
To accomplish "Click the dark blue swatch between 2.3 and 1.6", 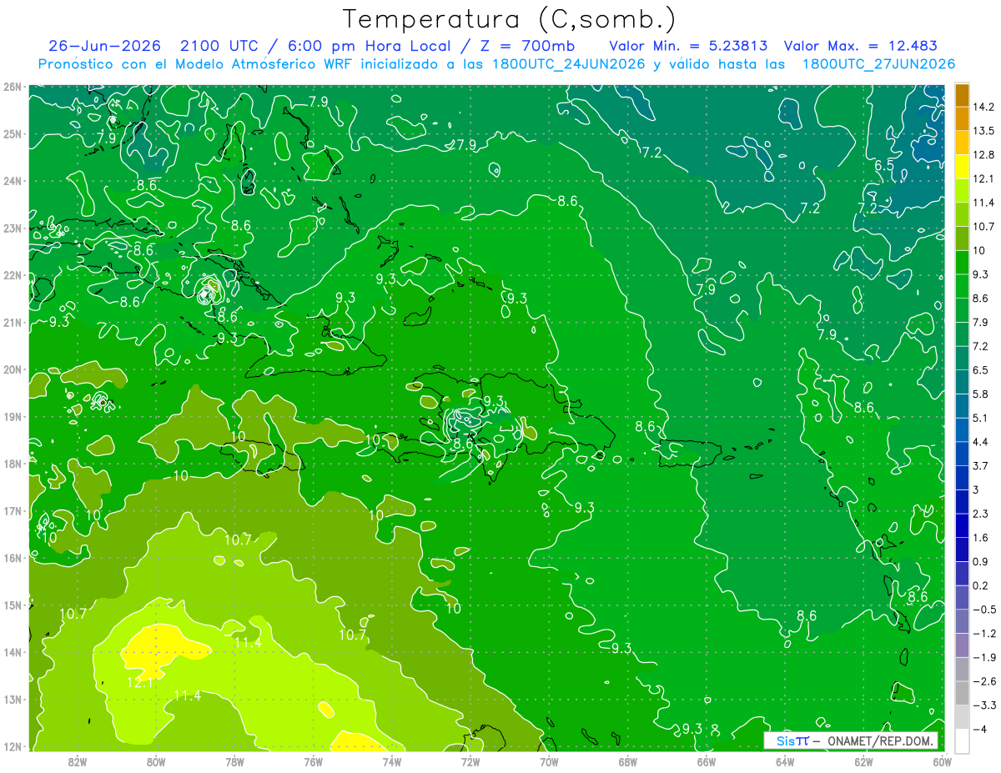I will click(962, 525).
